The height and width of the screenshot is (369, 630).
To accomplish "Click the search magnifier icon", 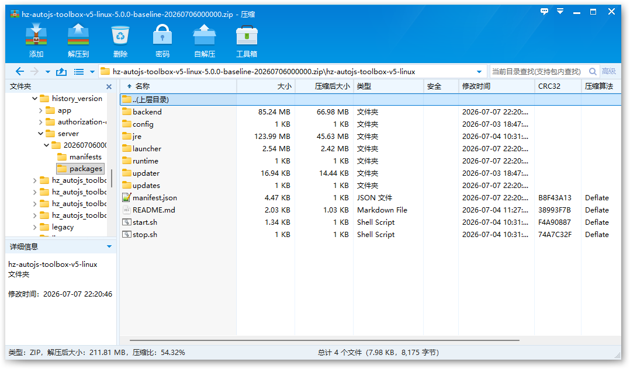I will pos(593,71).
